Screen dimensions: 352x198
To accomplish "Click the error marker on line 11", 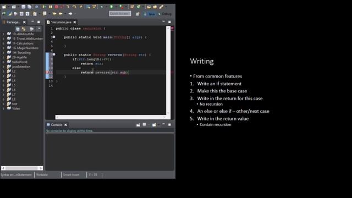I will pos(47,72).
